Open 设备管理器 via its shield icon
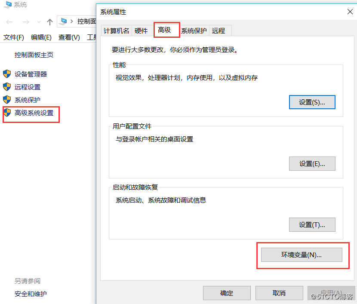The width and height of the screenshot is (357, 304). click(x=7, y=74)
